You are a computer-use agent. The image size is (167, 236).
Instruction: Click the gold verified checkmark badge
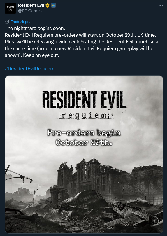click(47, 5)
